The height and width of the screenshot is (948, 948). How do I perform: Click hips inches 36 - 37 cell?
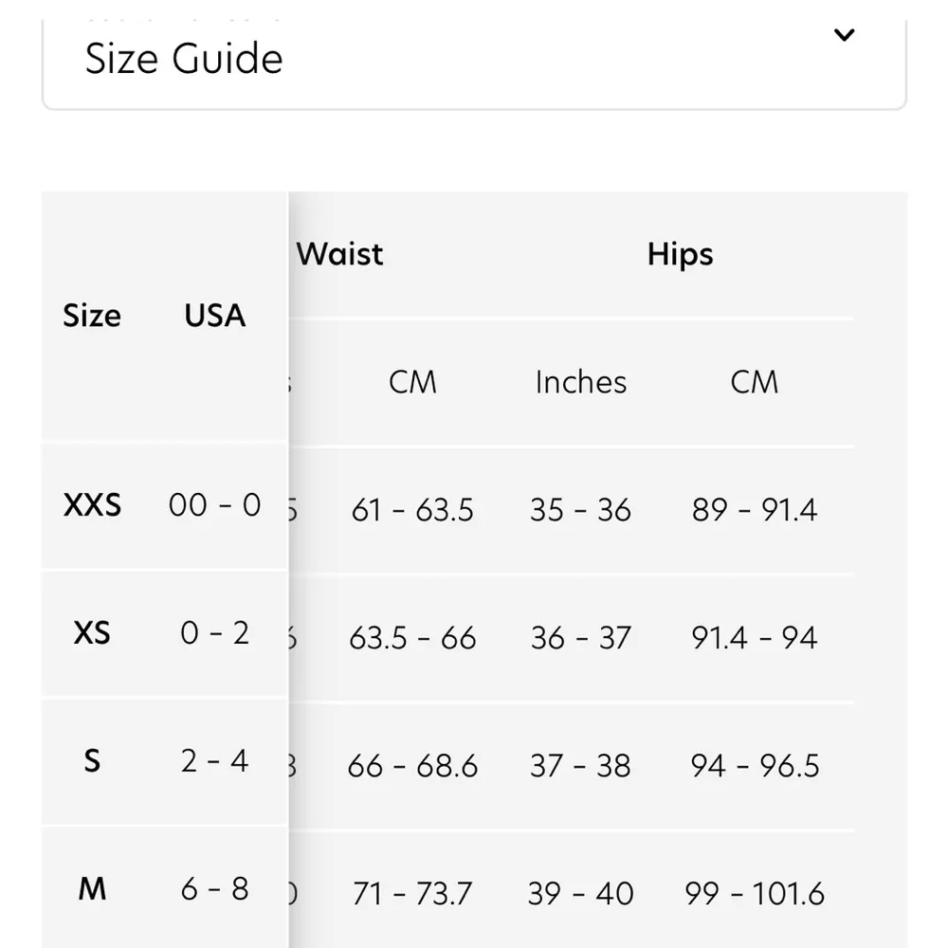coord(580,638)
